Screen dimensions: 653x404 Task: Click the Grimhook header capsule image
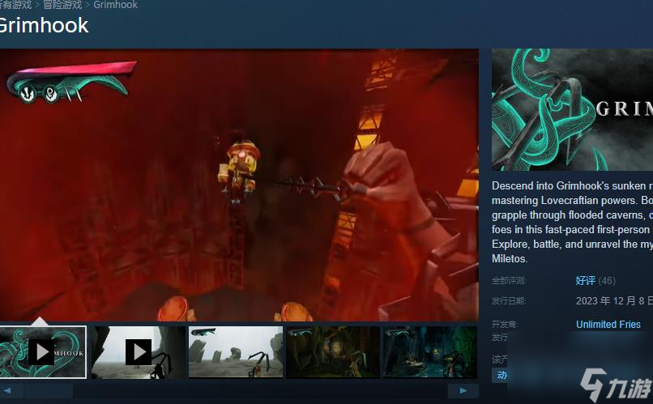point(572,109)
